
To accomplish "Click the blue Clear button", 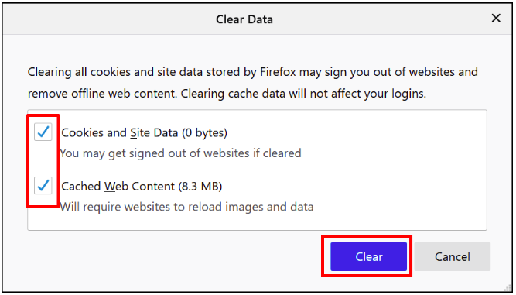I will tap(368, 256).
